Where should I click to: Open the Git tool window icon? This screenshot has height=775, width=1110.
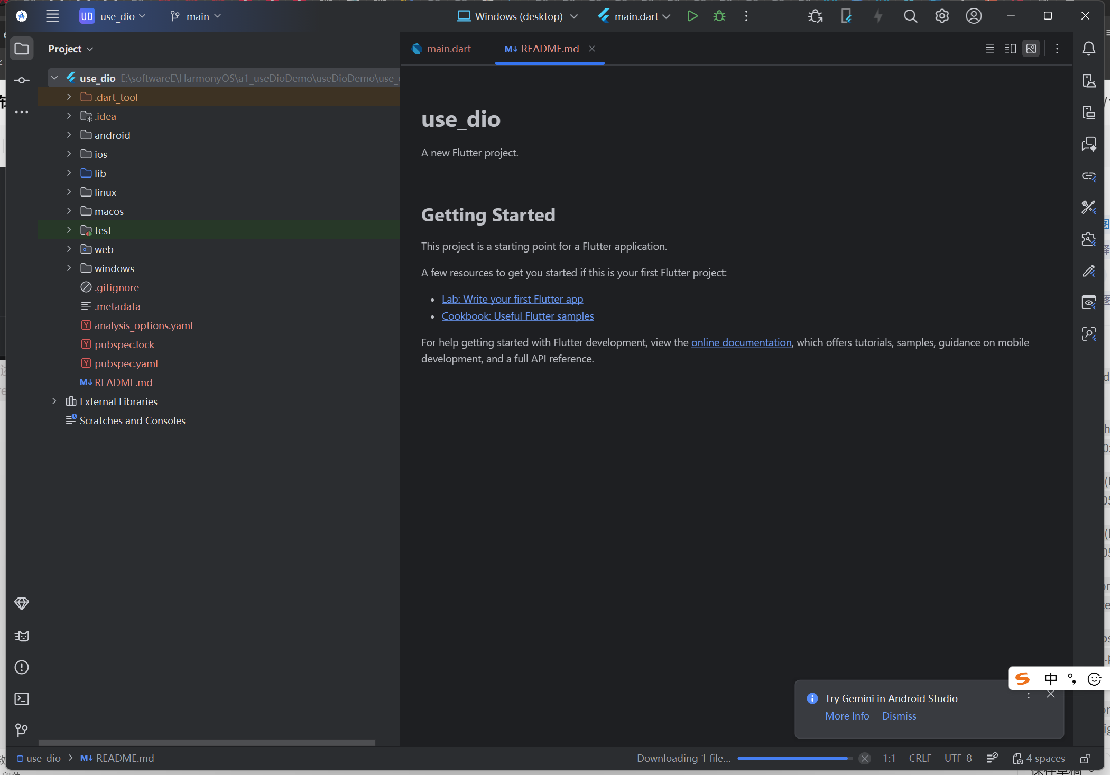(x=22, y=730)
